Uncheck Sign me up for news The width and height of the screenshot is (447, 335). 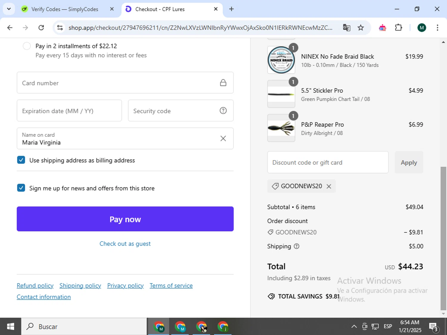pyautogui.click(x=21, y=188)
